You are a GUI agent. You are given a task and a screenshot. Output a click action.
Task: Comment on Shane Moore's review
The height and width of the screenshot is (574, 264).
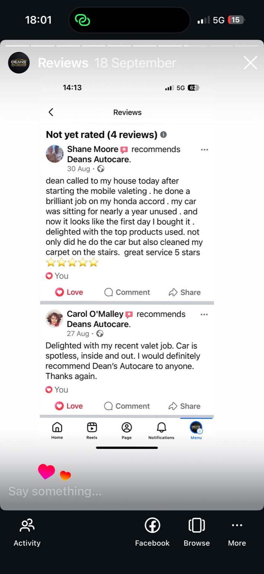[127, 292]
